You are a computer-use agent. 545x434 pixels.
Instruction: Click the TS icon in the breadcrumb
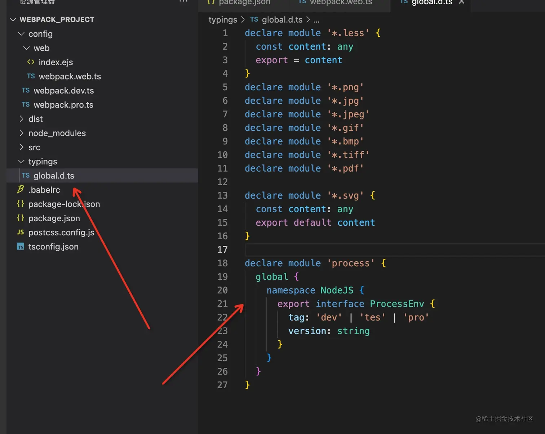(254, 19)
